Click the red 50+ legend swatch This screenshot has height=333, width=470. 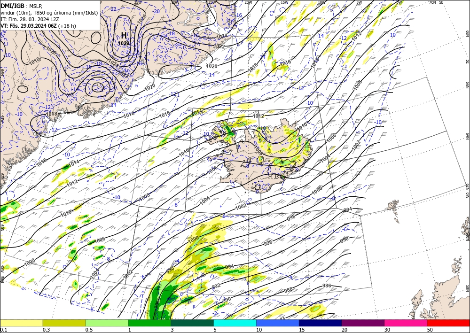[x=448, y=323]
